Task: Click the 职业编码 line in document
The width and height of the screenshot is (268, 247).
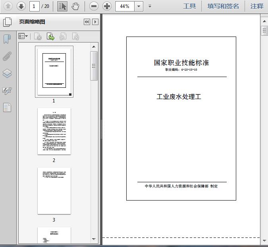Action: click(x=181, y=70)
